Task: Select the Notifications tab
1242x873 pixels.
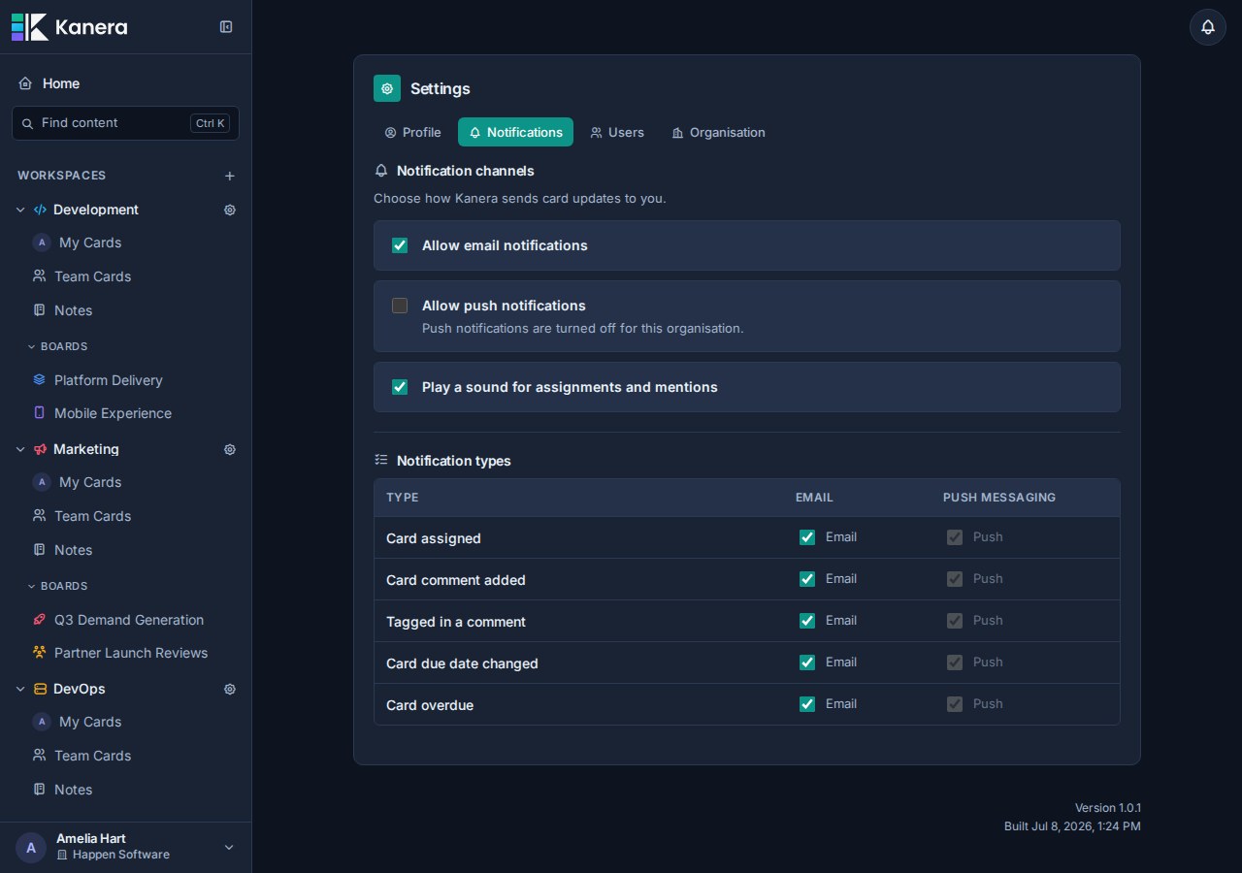Action: [515, 132]
